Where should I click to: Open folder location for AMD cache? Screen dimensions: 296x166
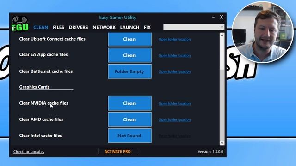(174, 119)
